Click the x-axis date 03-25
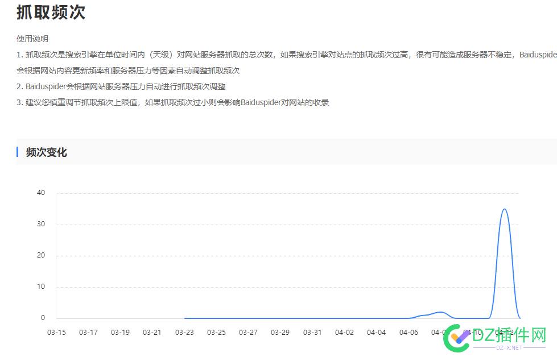This screenshot has width=557, height=361. coord(216,333)
